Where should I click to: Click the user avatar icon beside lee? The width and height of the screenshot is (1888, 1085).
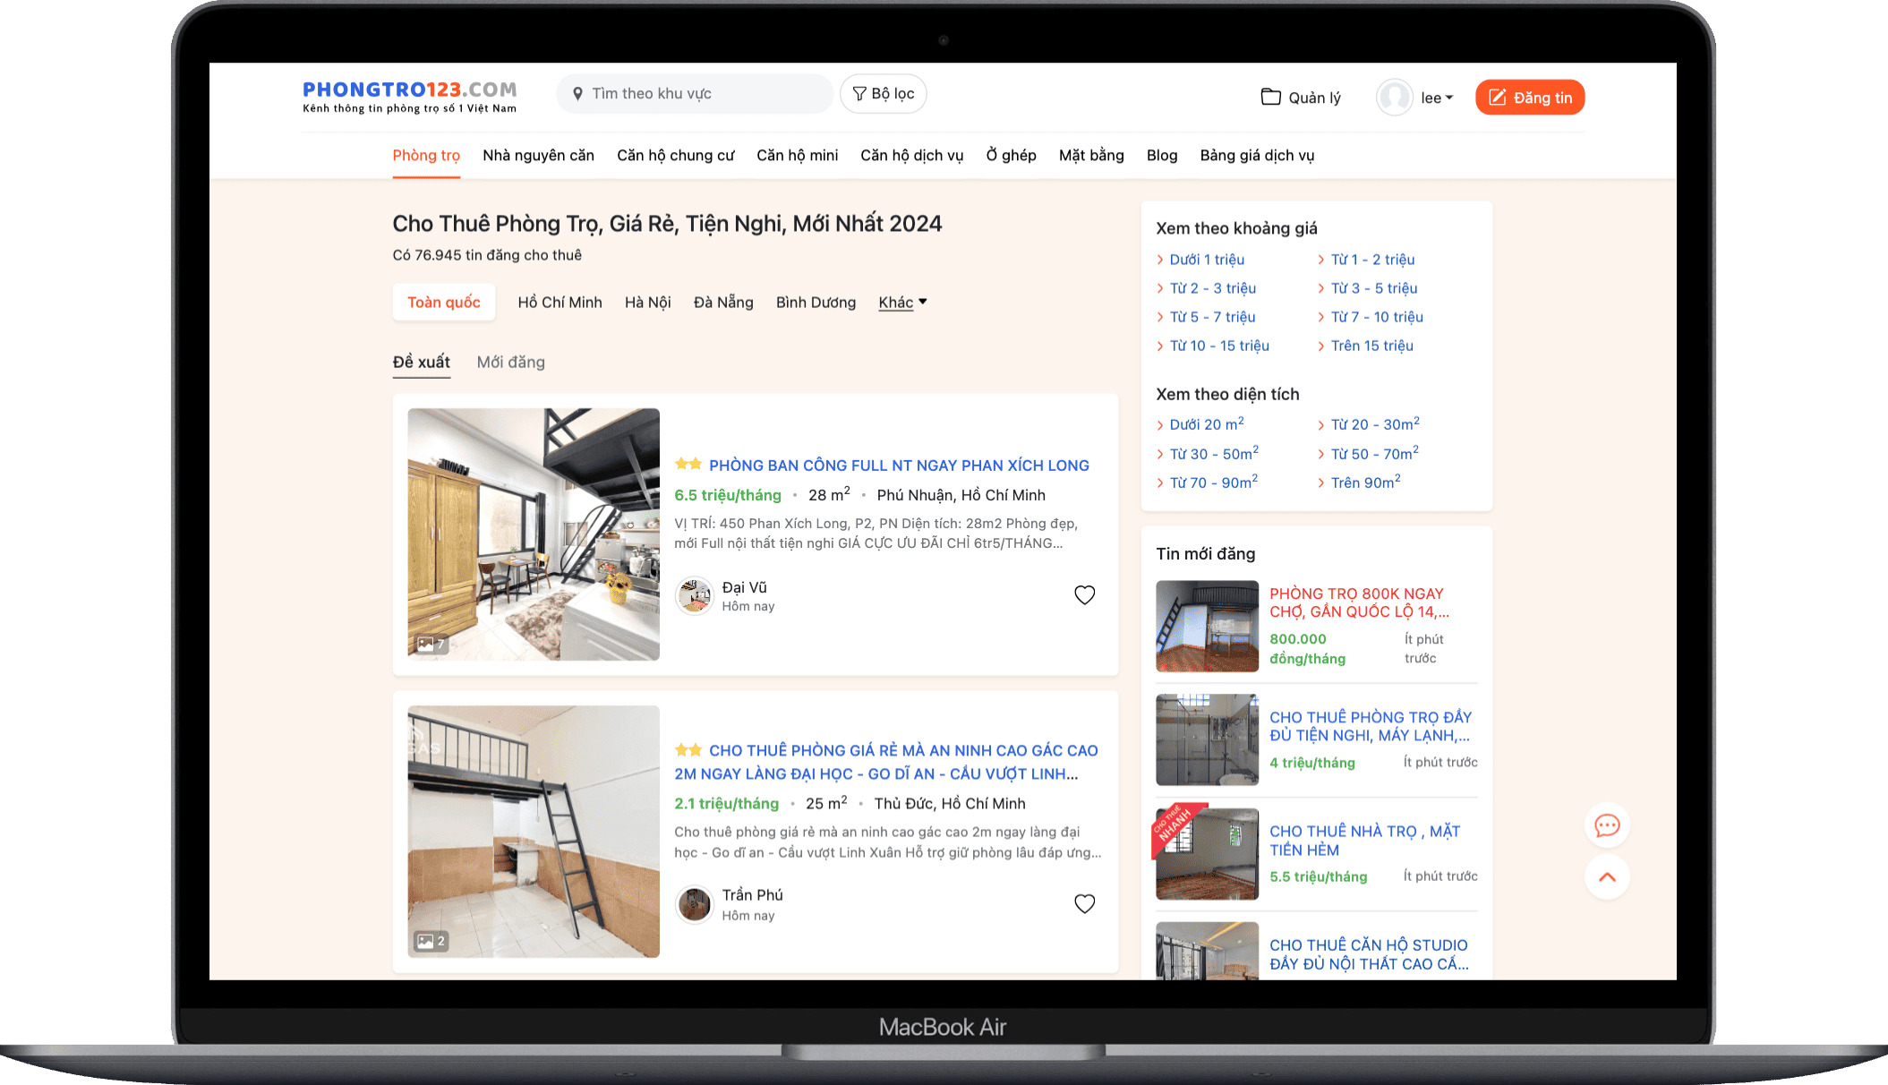[x=1394, y=98]
